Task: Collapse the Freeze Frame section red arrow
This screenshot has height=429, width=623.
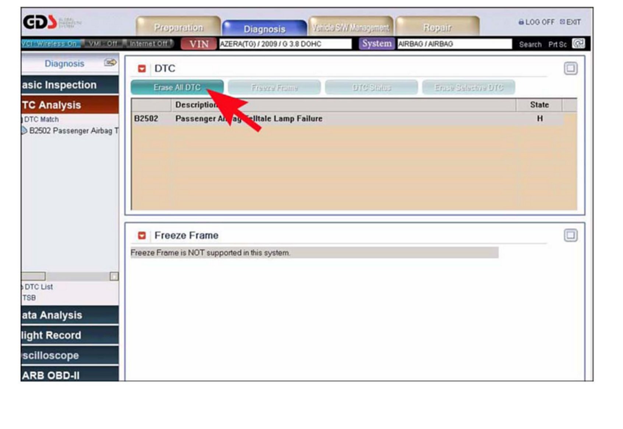Action: point(142,236)
